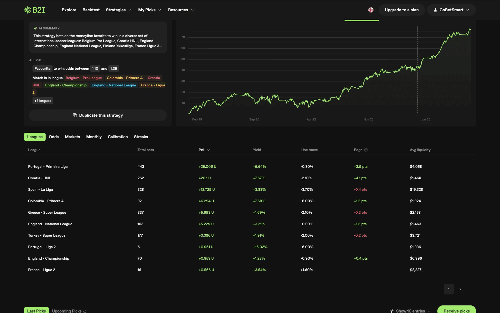The image size is (500, 313).
Task: Sort table by League column
Action: click(36, 150)
